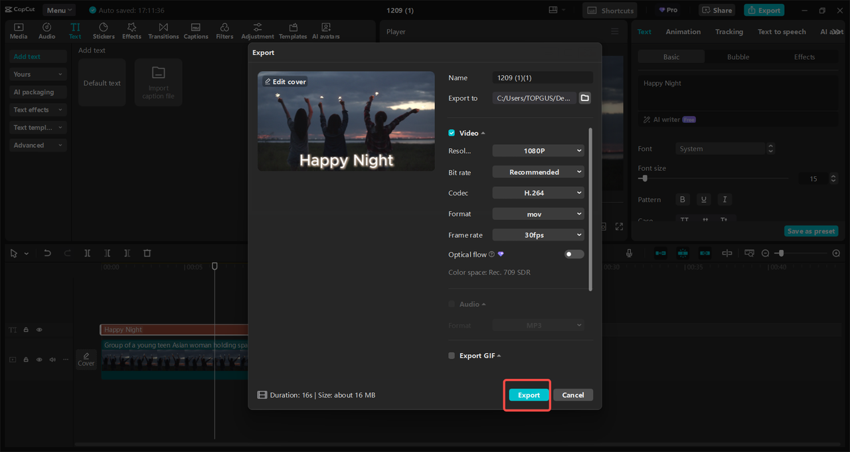The width and height of the screenshot is (850, 452).
Task: Open the Stickers panel icon
Action: pyautogui.click(x=104, y=31)
